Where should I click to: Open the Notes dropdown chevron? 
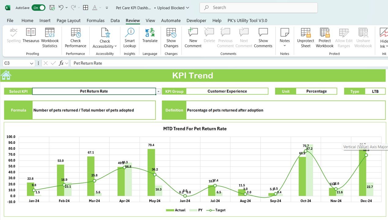click(285, 46)
